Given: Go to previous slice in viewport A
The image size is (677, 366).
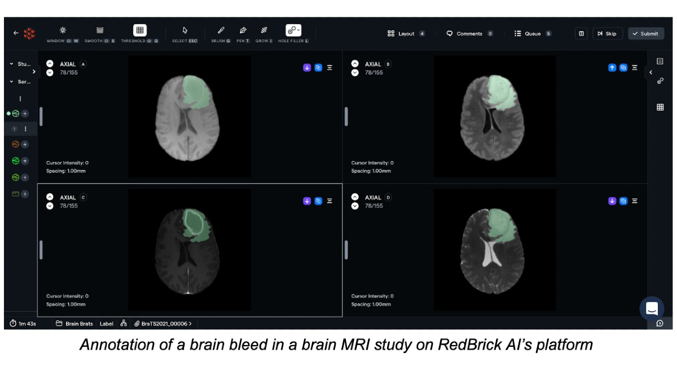Looking at the screenshot, I should coord(50,64).
